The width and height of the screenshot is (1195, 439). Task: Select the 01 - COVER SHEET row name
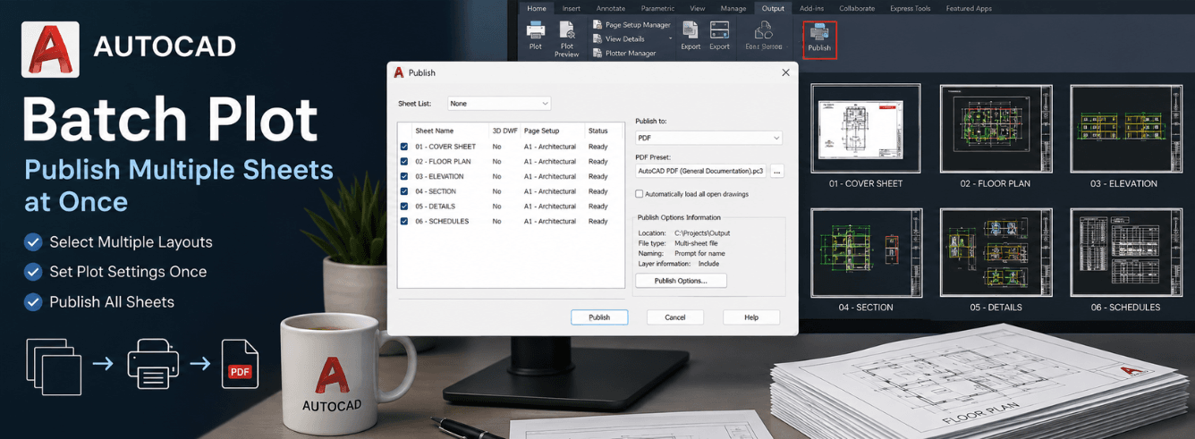click(x=445, y=147)
